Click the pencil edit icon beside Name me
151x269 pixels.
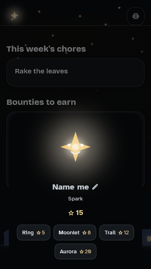click(x=95, y=187)
